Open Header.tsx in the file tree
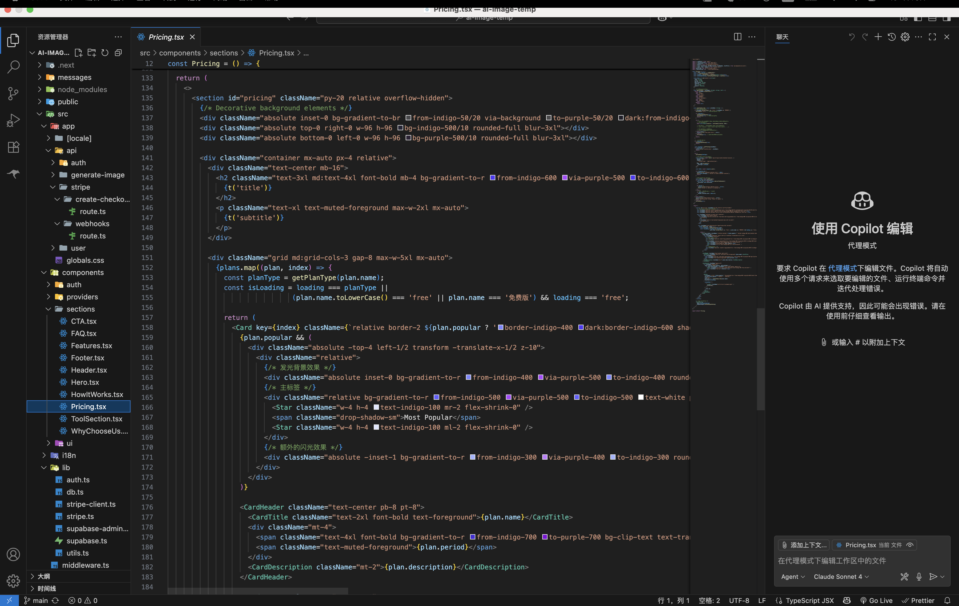This screenshot has width=959, height=606. pyautogui.click(x=89, y=370)
